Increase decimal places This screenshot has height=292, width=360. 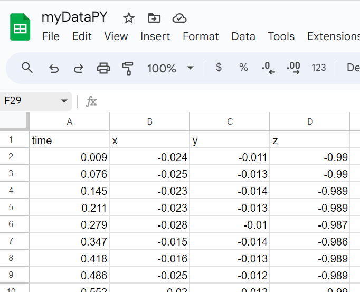[x=293, y=68]
